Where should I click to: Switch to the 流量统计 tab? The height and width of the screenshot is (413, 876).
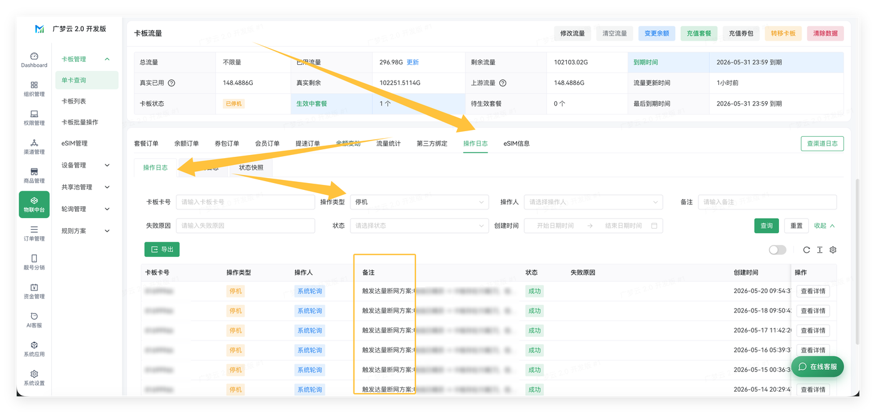coord(389,144)
